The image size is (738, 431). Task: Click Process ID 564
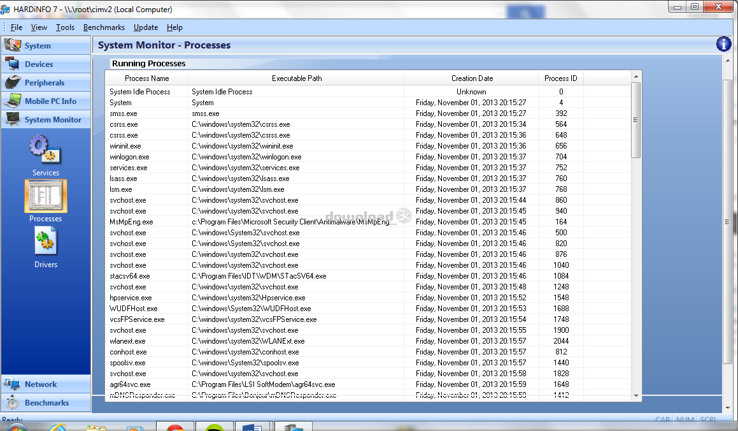[x=561, y=124]
